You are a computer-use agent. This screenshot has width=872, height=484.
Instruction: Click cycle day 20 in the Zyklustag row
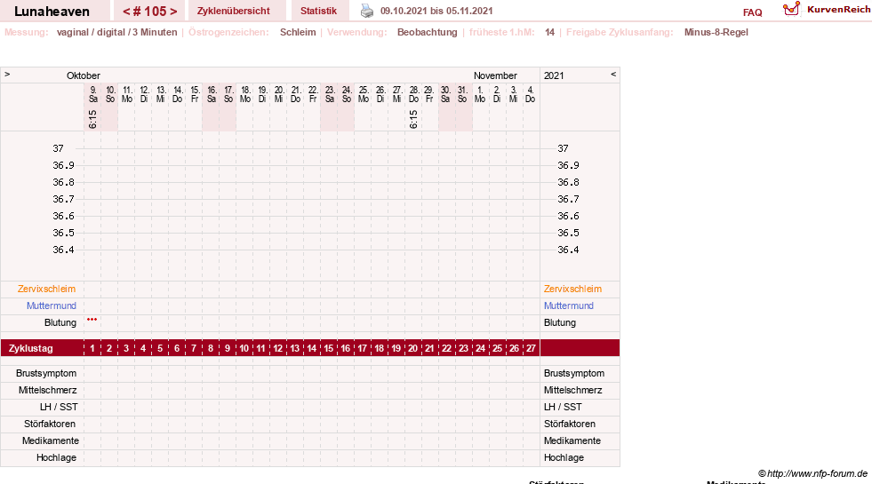click(x=412, y=348)
